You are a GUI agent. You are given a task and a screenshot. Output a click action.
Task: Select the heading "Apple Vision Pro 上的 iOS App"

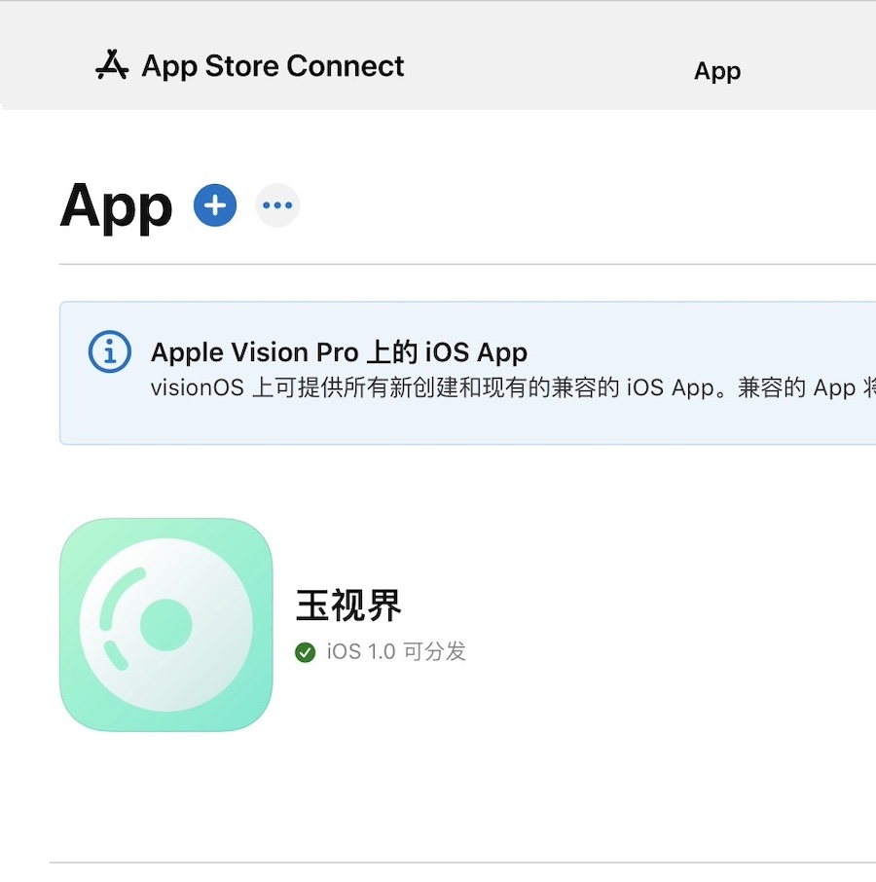point(339,352)
